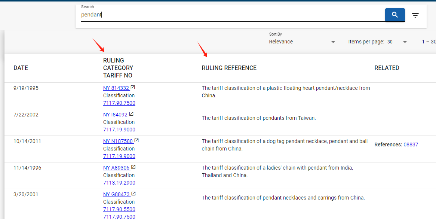The width and height of the screenshot is (436, 219).
Task: Click the DATE column header
Action: 21,68
